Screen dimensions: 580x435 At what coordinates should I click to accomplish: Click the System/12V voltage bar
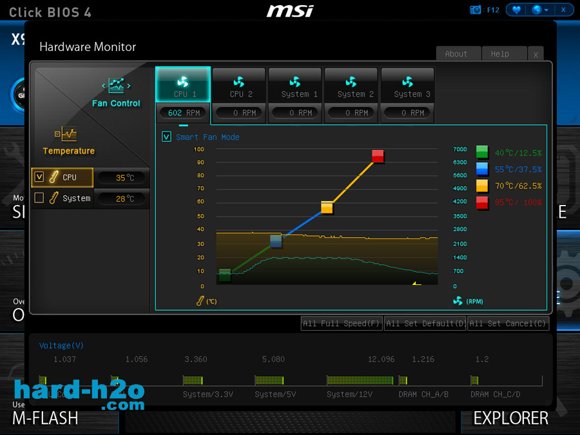[360, 380]
